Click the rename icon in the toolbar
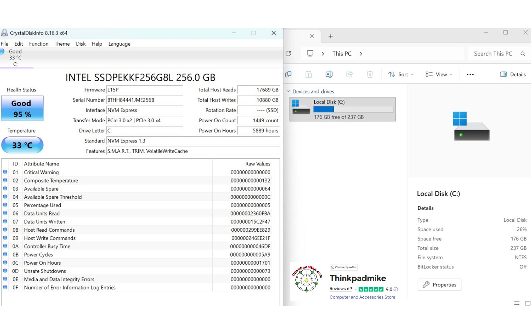 (x=329, y=74)
